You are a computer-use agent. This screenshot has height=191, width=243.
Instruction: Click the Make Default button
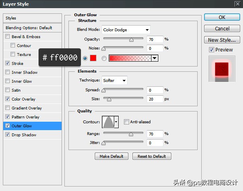point(112,156)
